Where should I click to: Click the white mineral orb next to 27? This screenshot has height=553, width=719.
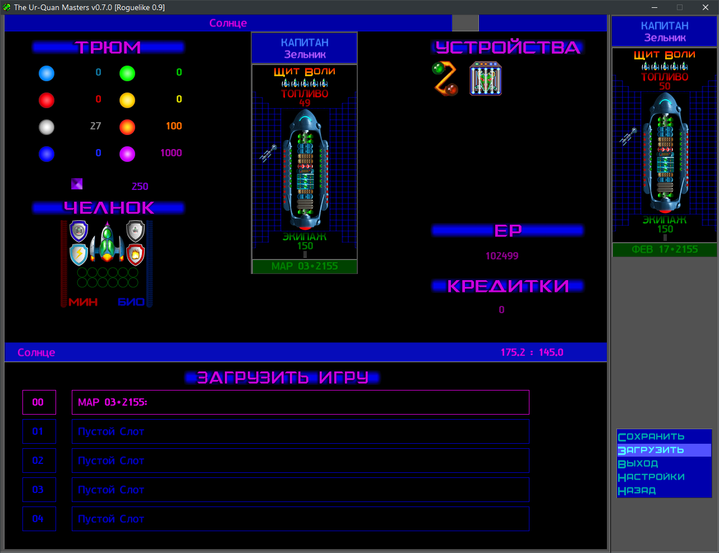click(47, 127)
